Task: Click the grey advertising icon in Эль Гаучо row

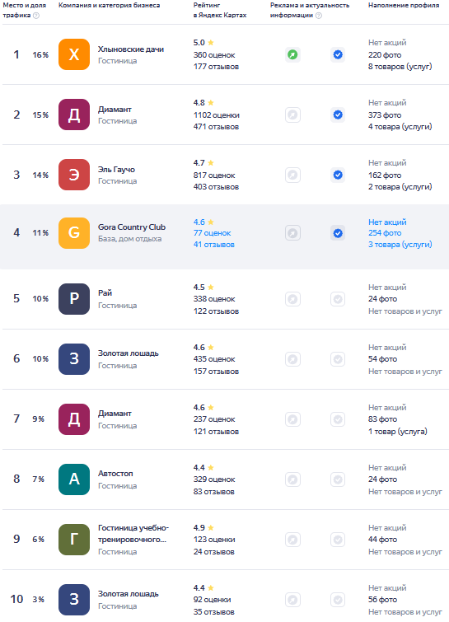Action: pyautogui.click(x=292, y=175)
